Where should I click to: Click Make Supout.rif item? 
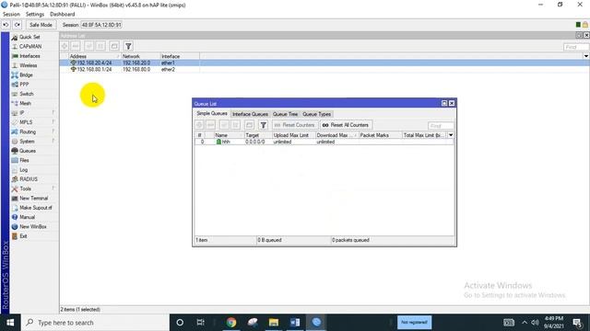(35, 208)
